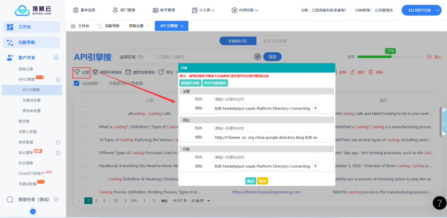Click the 清空 clear icon

click(353, 72)
